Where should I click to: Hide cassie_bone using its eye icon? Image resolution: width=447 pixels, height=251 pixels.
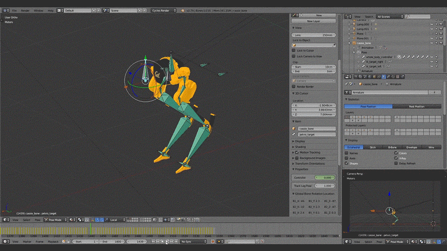pyautogui.click(x=432, y=43)
